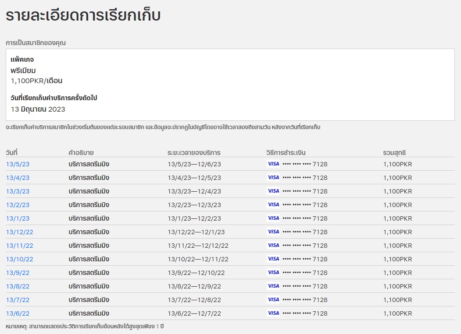Click the แพ็คเกจ label

(22, 59)
